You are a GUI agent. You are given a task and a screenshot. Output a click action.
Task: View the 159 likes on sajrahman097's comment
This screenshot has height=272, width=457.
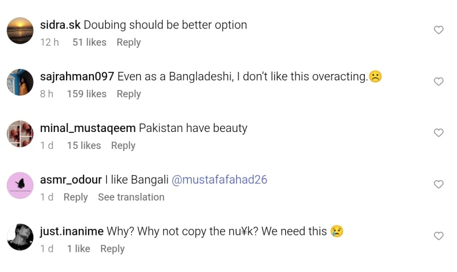87,94
